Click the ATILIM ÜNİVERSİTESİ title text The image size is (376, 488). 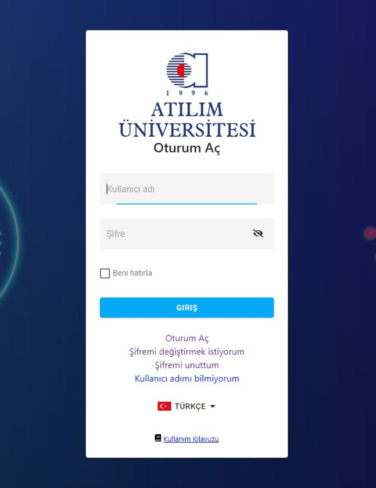click(x=187, y=120)
